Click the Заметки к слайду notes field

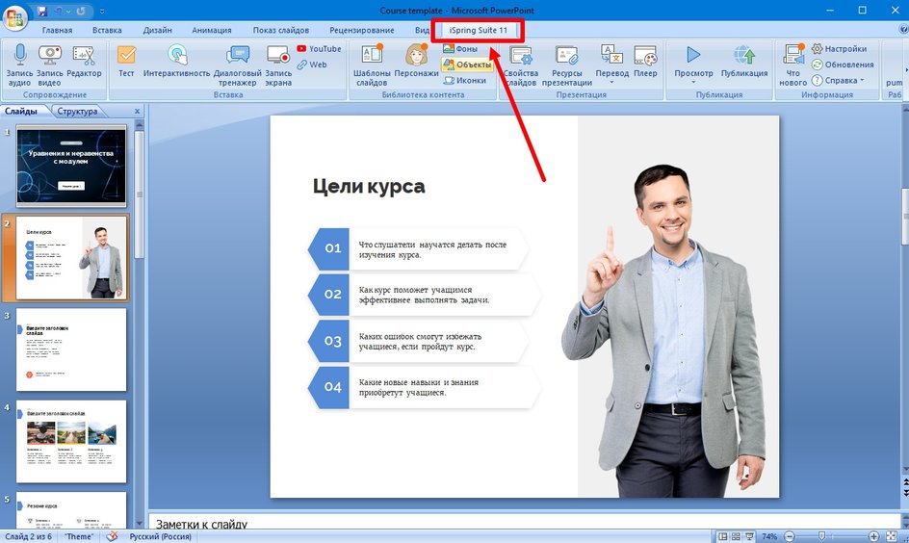524,522
